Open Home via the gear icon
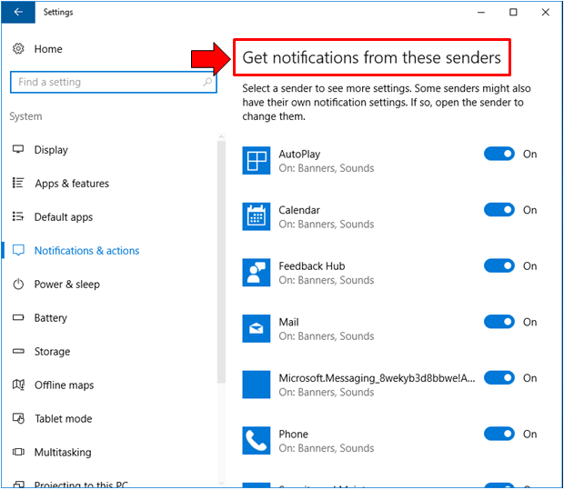564x490 pixels. tap(18, 49)
